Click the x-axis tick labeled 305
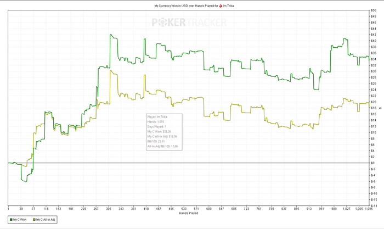 click(x=109, y=209)
